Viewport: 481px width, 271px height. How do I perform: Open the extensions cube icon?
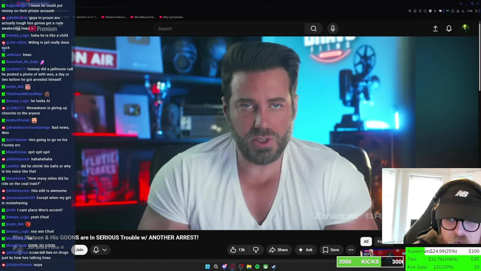(453, 11)
